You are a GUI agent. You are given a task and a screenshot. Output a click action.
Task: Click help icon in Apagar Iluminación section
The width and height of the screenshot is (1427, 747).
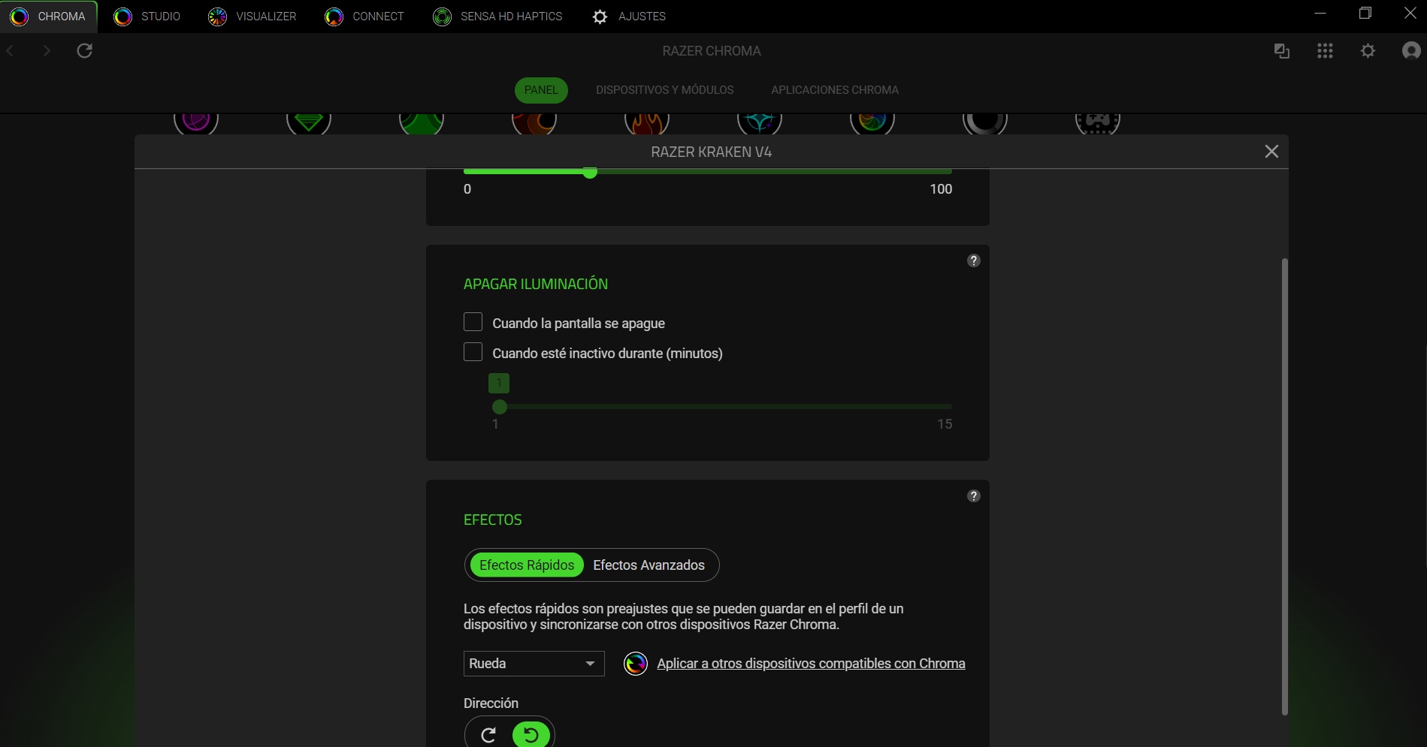coord(973,261)
